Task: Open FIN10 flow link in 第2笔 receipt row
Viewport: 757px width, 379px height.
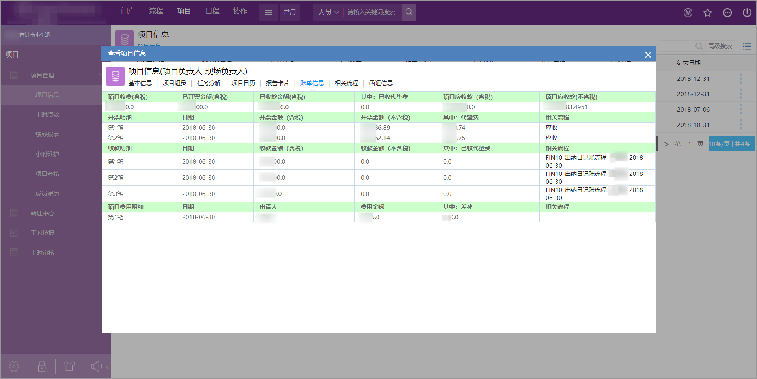Action: pyautogui.click(x=596, y=177)
